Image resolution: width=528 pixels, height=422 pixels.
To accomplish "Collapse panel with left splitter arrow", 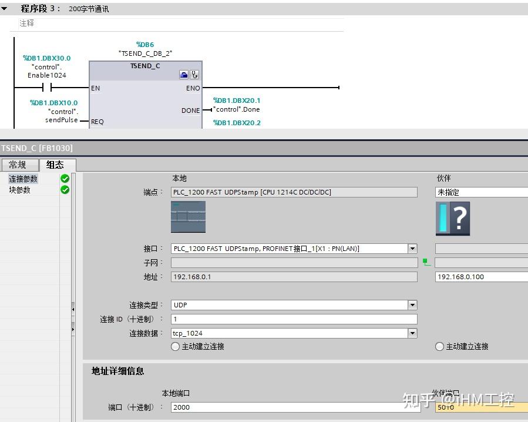I will [73, 309].
